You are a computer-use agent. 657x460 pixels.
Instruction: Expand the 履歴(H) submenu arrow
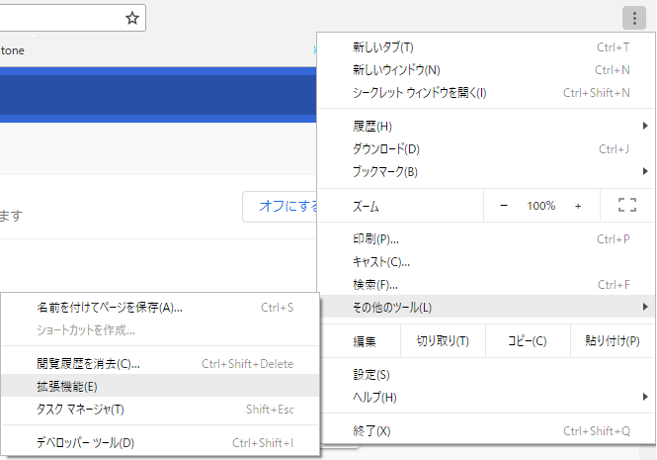645,126
